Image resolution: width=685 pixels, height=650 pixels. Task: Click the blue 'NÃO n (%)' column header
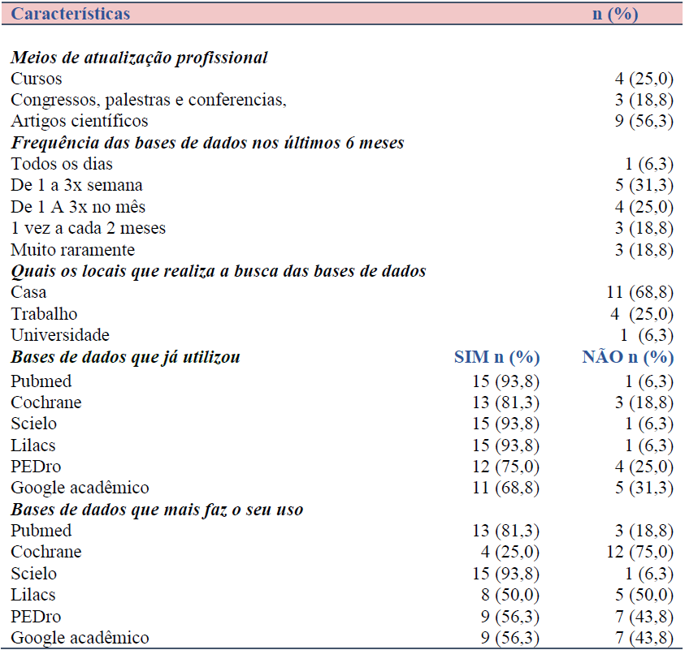627,357
